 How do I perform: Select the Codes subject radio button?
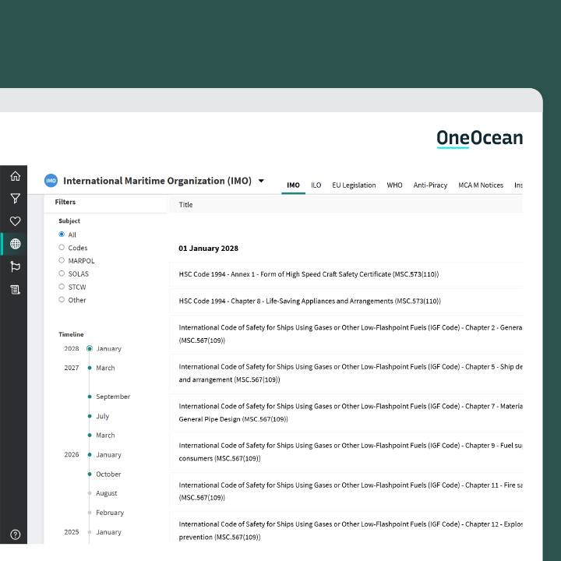click(62, 248)
